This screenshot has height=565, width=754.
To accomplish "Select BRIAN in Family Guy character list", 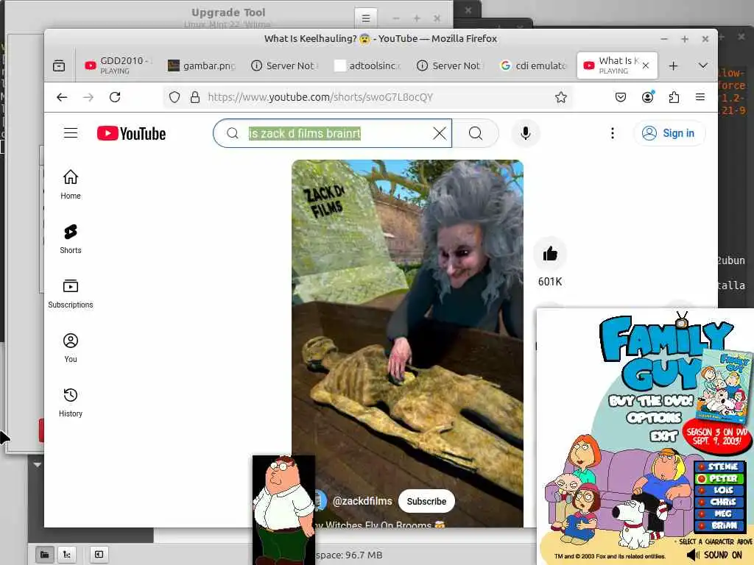I will click(x=719, y=525).
